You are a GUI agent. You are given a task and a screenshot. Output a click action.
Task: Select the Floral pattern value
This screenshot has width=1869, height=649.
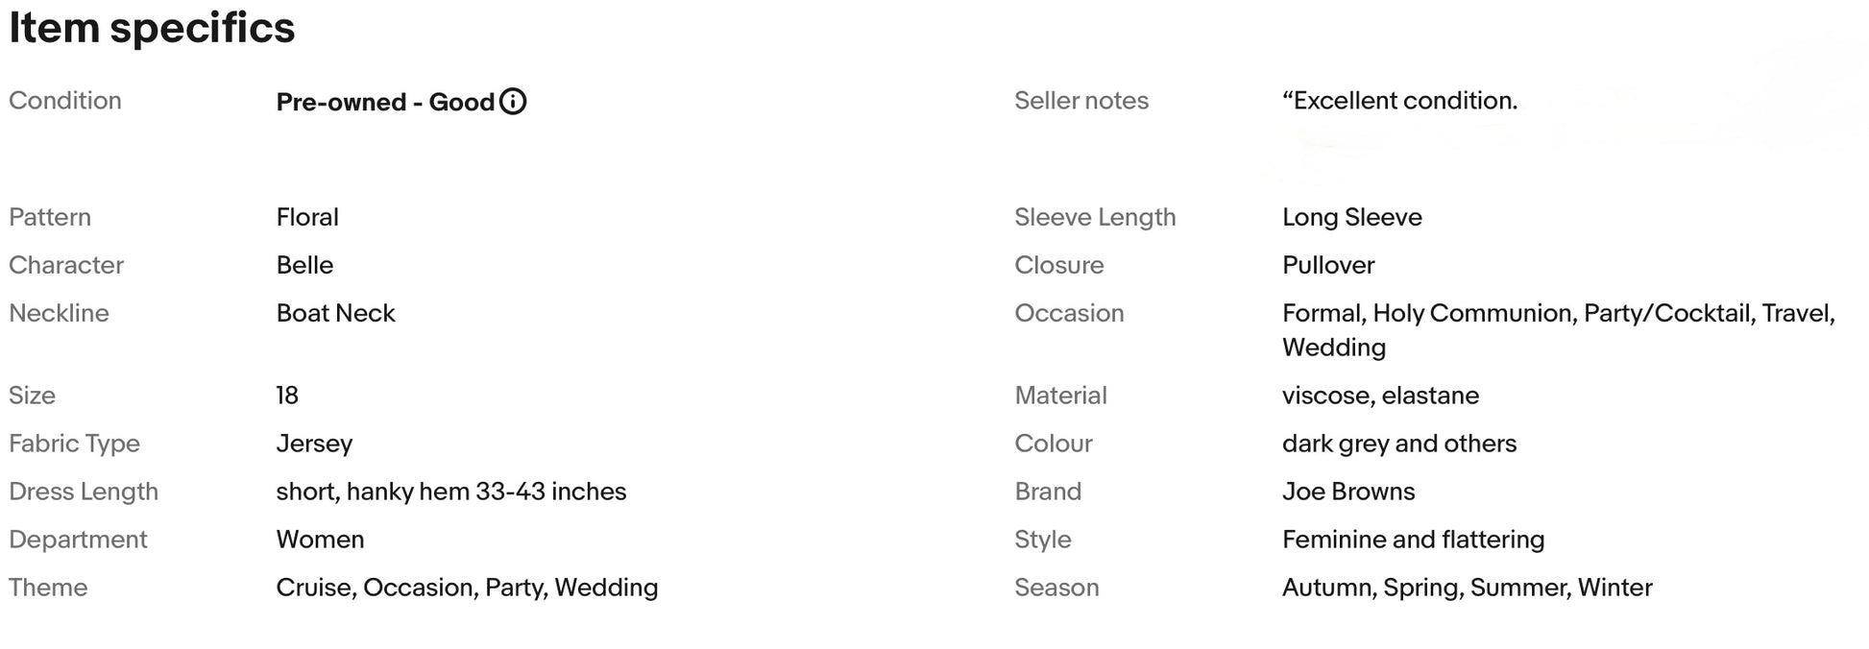[307, 217]
